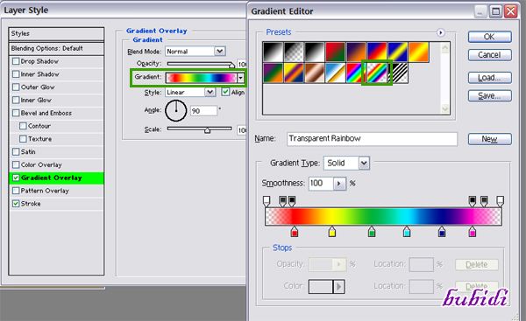Click the angle dial control
This screenshot has height=321, width=526.
click(x=176, y=110)
